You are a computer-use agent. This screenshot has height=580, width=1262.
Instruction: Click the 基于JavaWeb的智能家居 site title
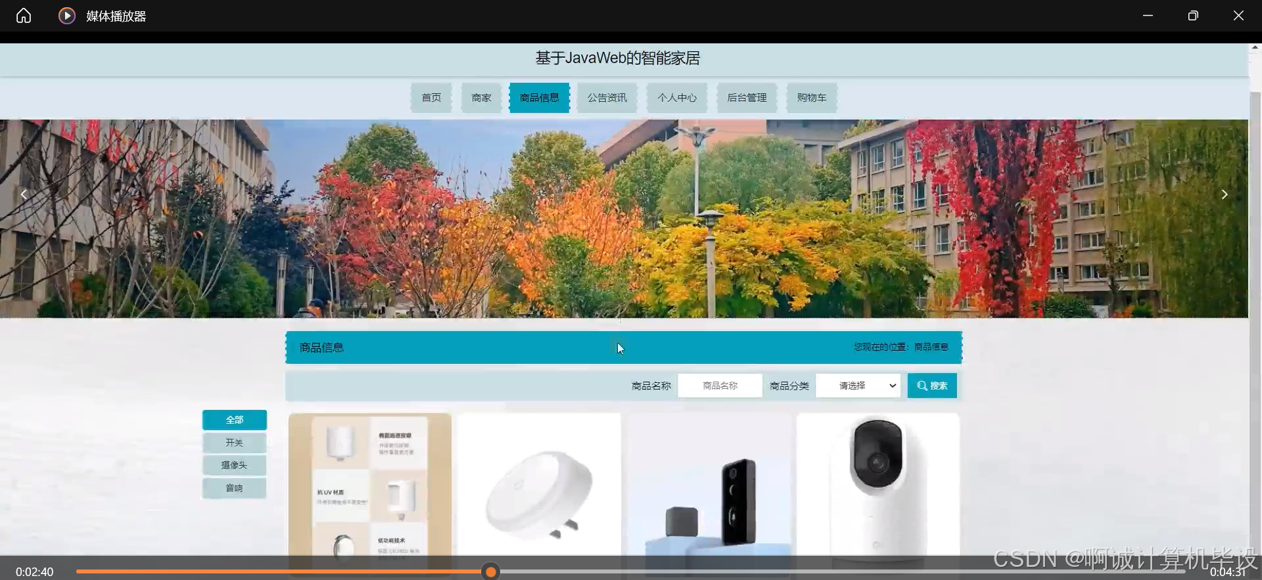(618, 58)
